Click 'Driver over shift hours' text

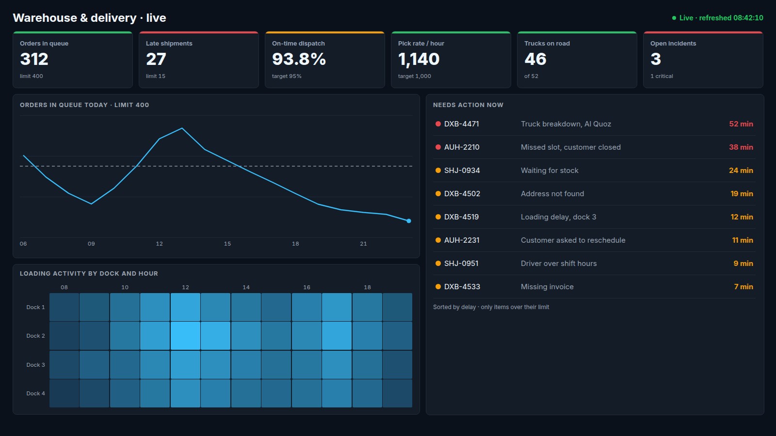click(559, 264)
